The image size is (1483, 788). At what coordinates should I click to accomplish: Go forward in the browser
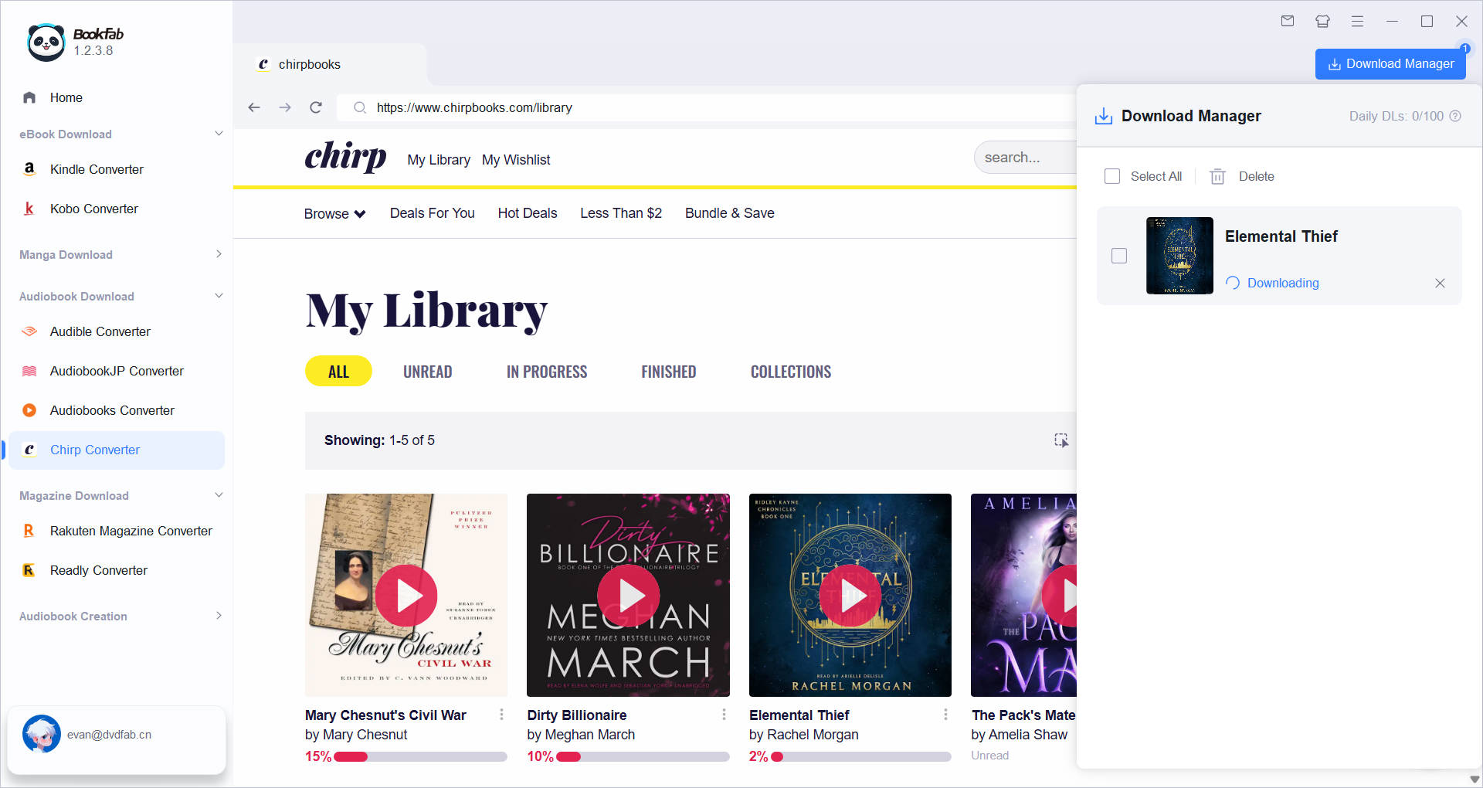(285, 107)
